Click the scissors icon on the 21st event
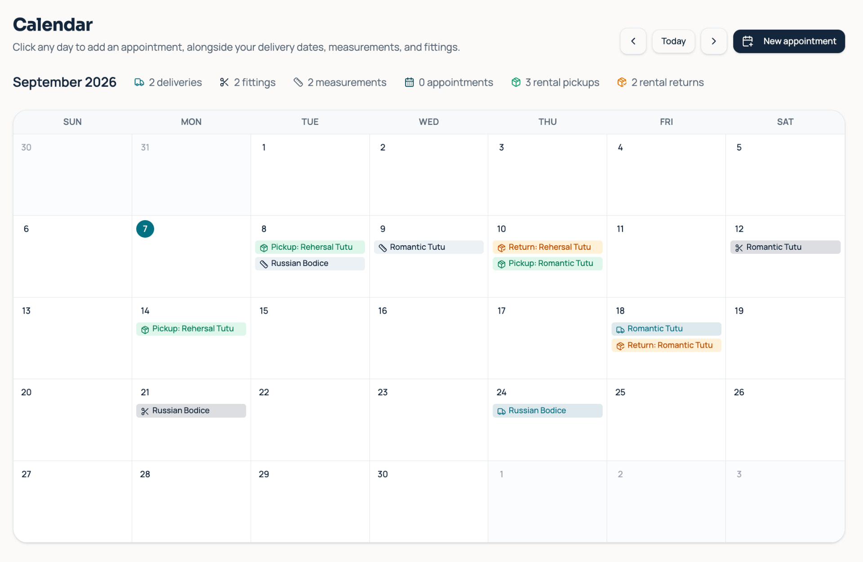This screenshot has width=863, height=562. (145, 412)
